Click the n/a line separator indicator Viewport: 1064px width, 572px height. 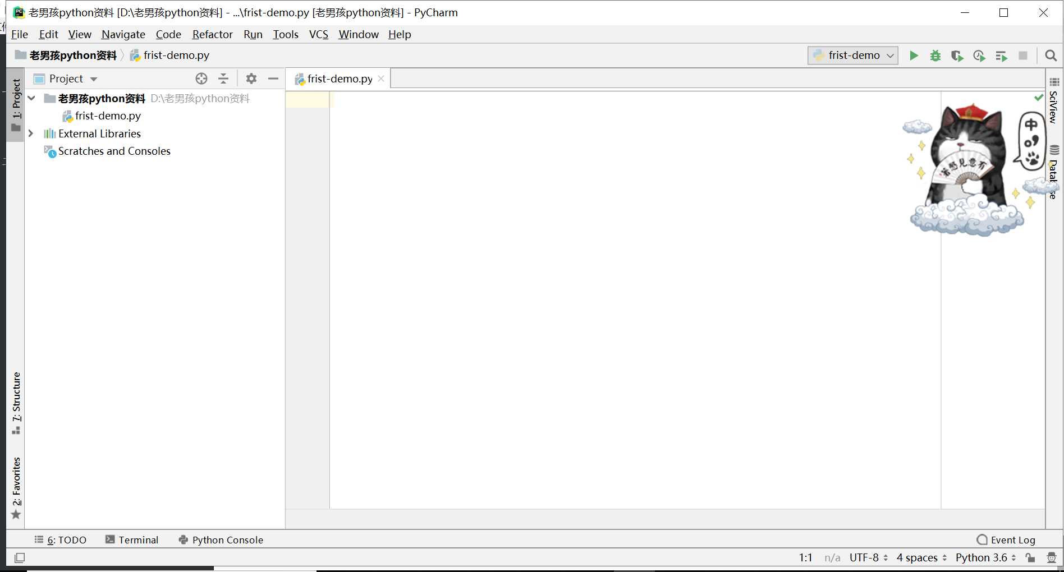tap(832, 557)
